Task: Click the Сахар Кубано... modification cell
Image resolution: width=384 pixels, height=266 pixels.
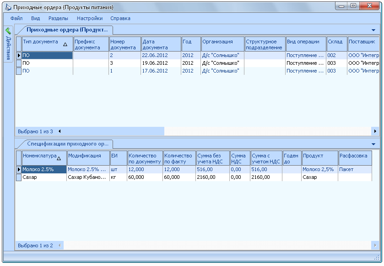Action: tap(88, 177)
